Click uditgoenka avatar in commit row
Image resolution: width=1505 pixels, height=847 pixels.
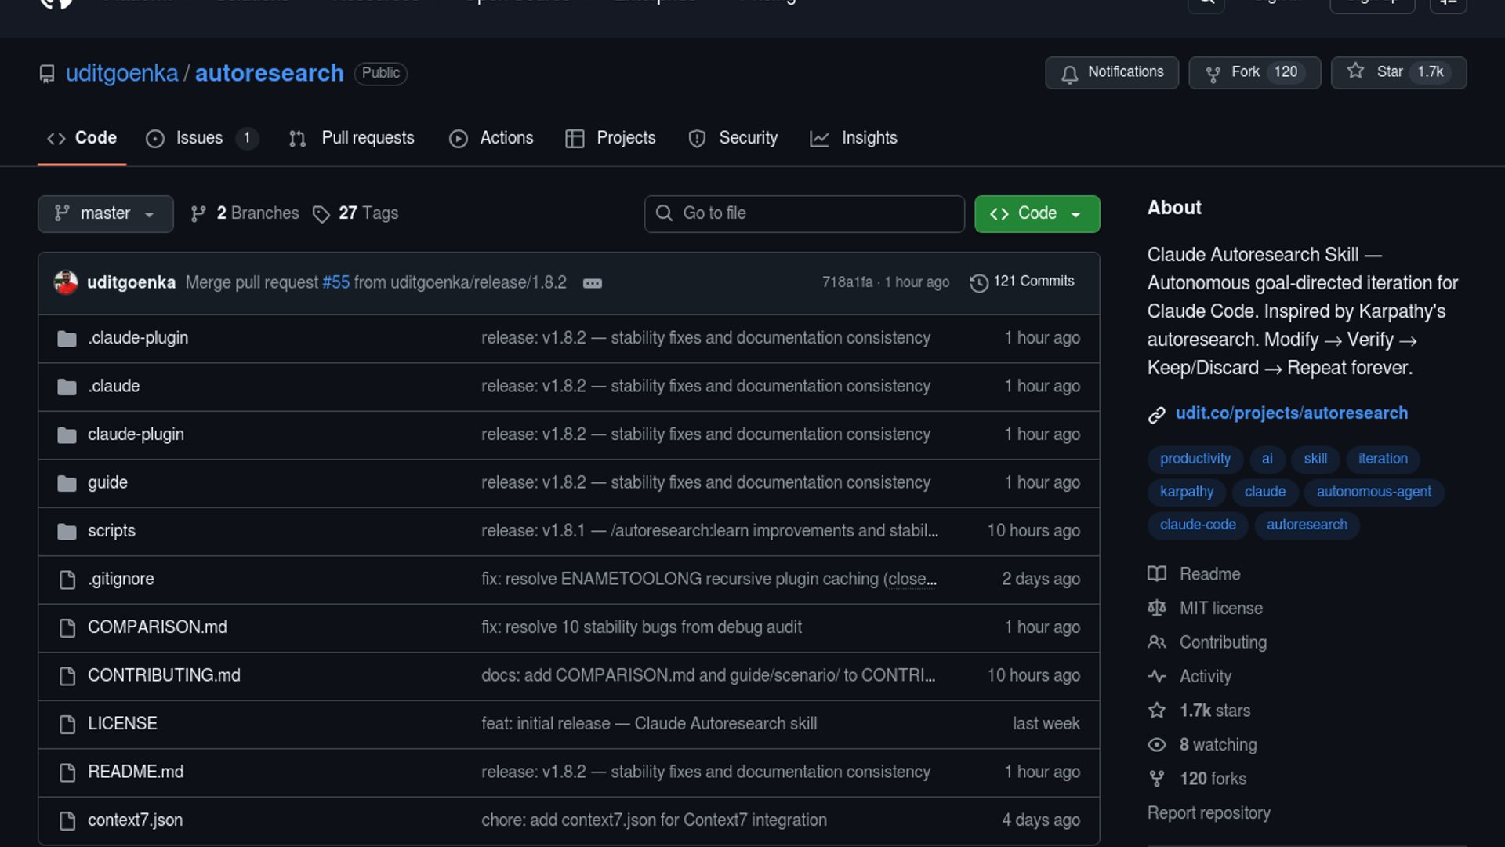pyautogui.click(x=66, y=282)
